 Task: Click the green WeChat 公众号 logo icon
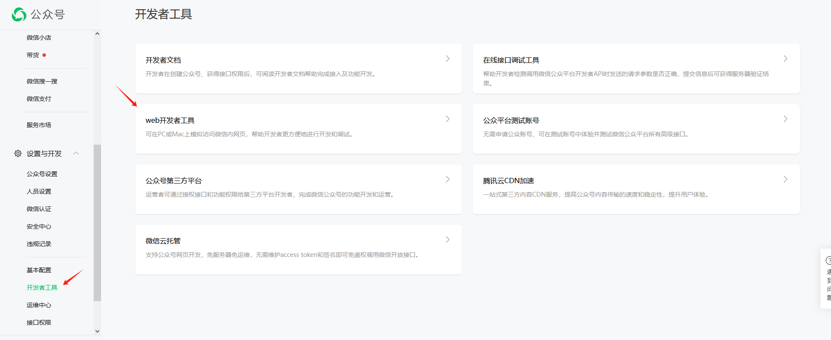(19, 14)
